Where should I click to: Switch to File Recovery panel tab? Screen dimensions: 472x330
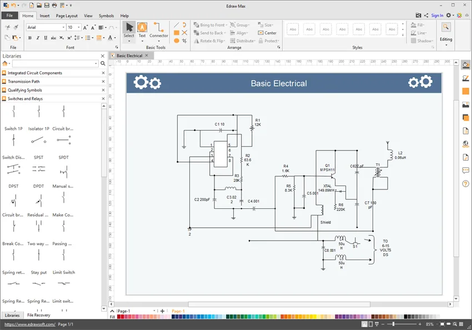click(x=38, y=315)
